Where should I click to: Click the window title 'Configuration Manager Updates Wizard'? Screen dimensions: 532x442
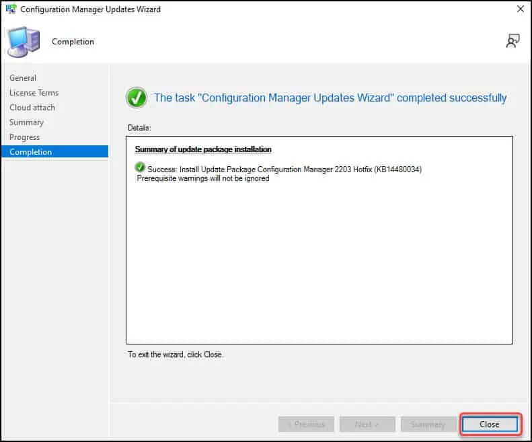pos(90,9)
